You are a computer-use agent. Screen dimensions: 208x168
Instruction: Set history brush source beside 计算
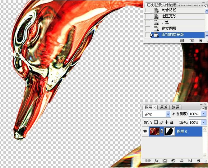click(x=148, y=22)
